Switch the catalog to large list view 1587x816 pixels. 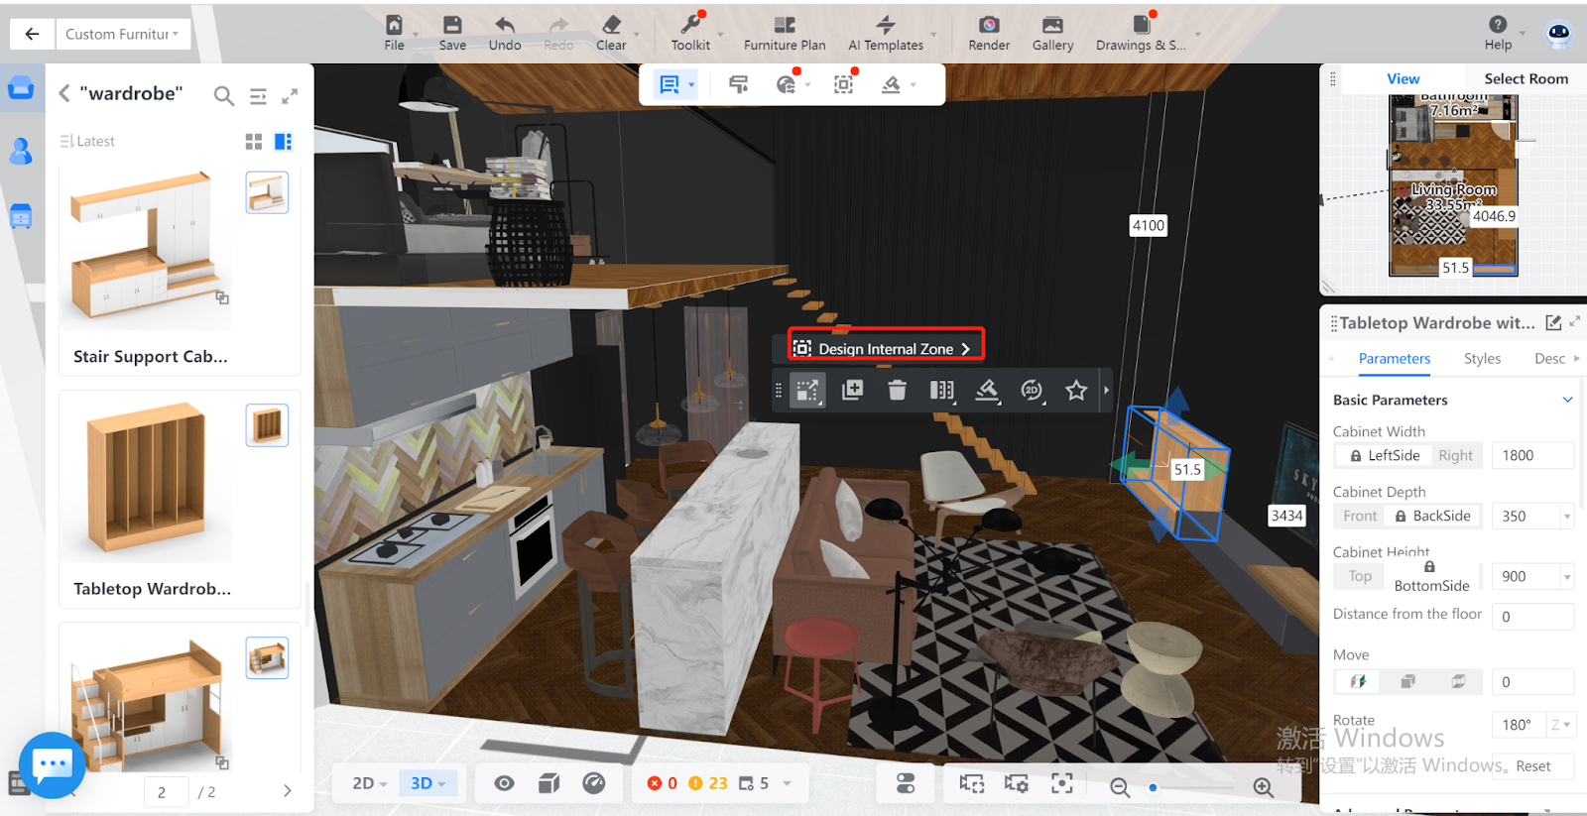point(283,142)
